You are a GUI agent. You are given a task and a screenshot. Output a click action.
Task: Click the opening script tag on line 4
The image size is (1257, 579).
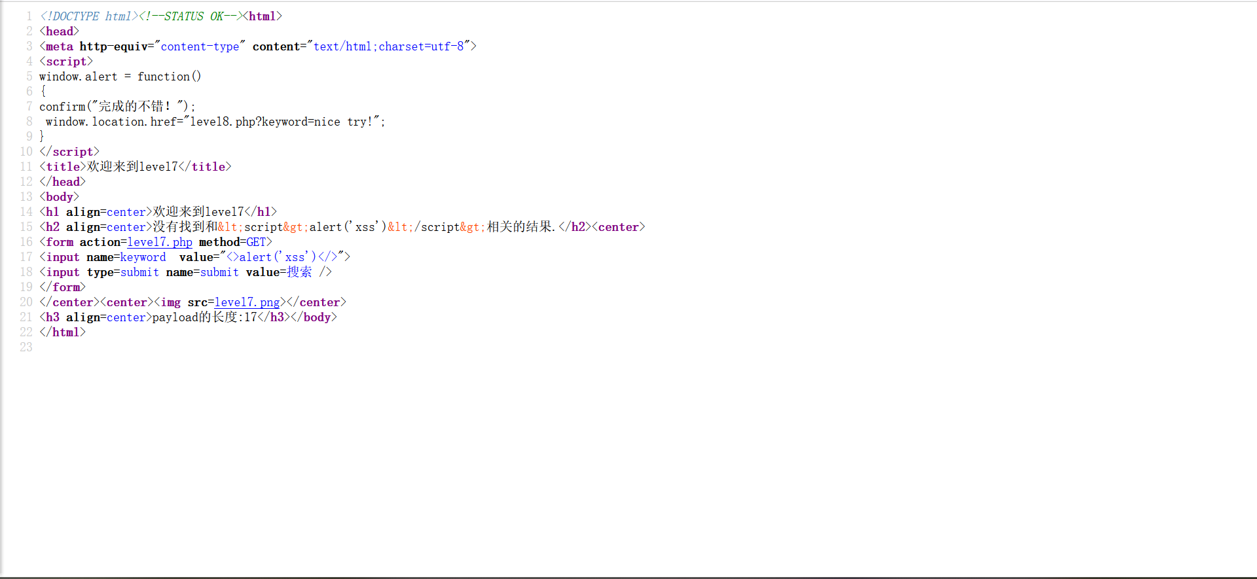pos(66,61)
